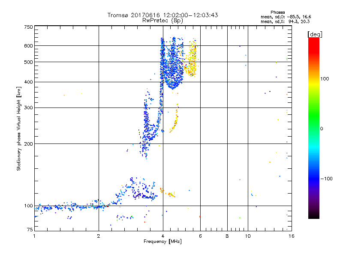Click the 'Phases' header text
The width and height of the screenshot is (343, 257).
[277, 12]
